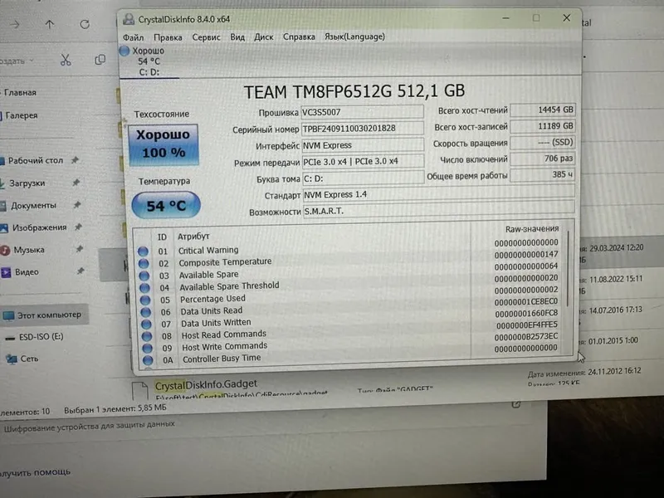Click the Хорошо 100 % health status button
The image size is (664, 498).
[163, 144]
